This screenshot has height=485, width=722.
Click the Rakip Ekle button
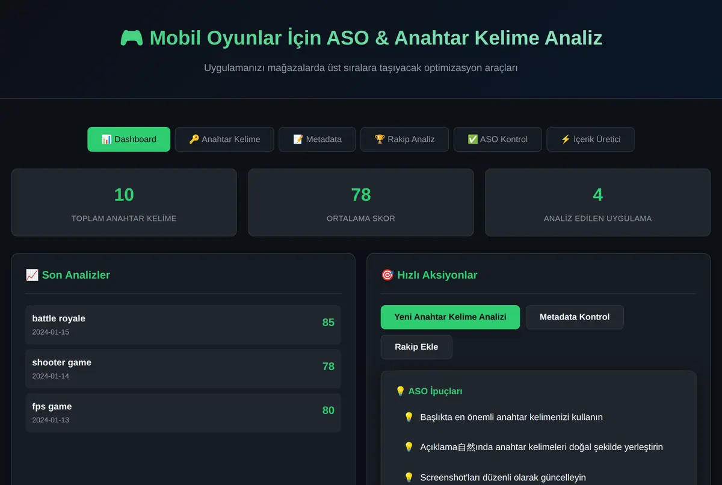click(416, 347)
